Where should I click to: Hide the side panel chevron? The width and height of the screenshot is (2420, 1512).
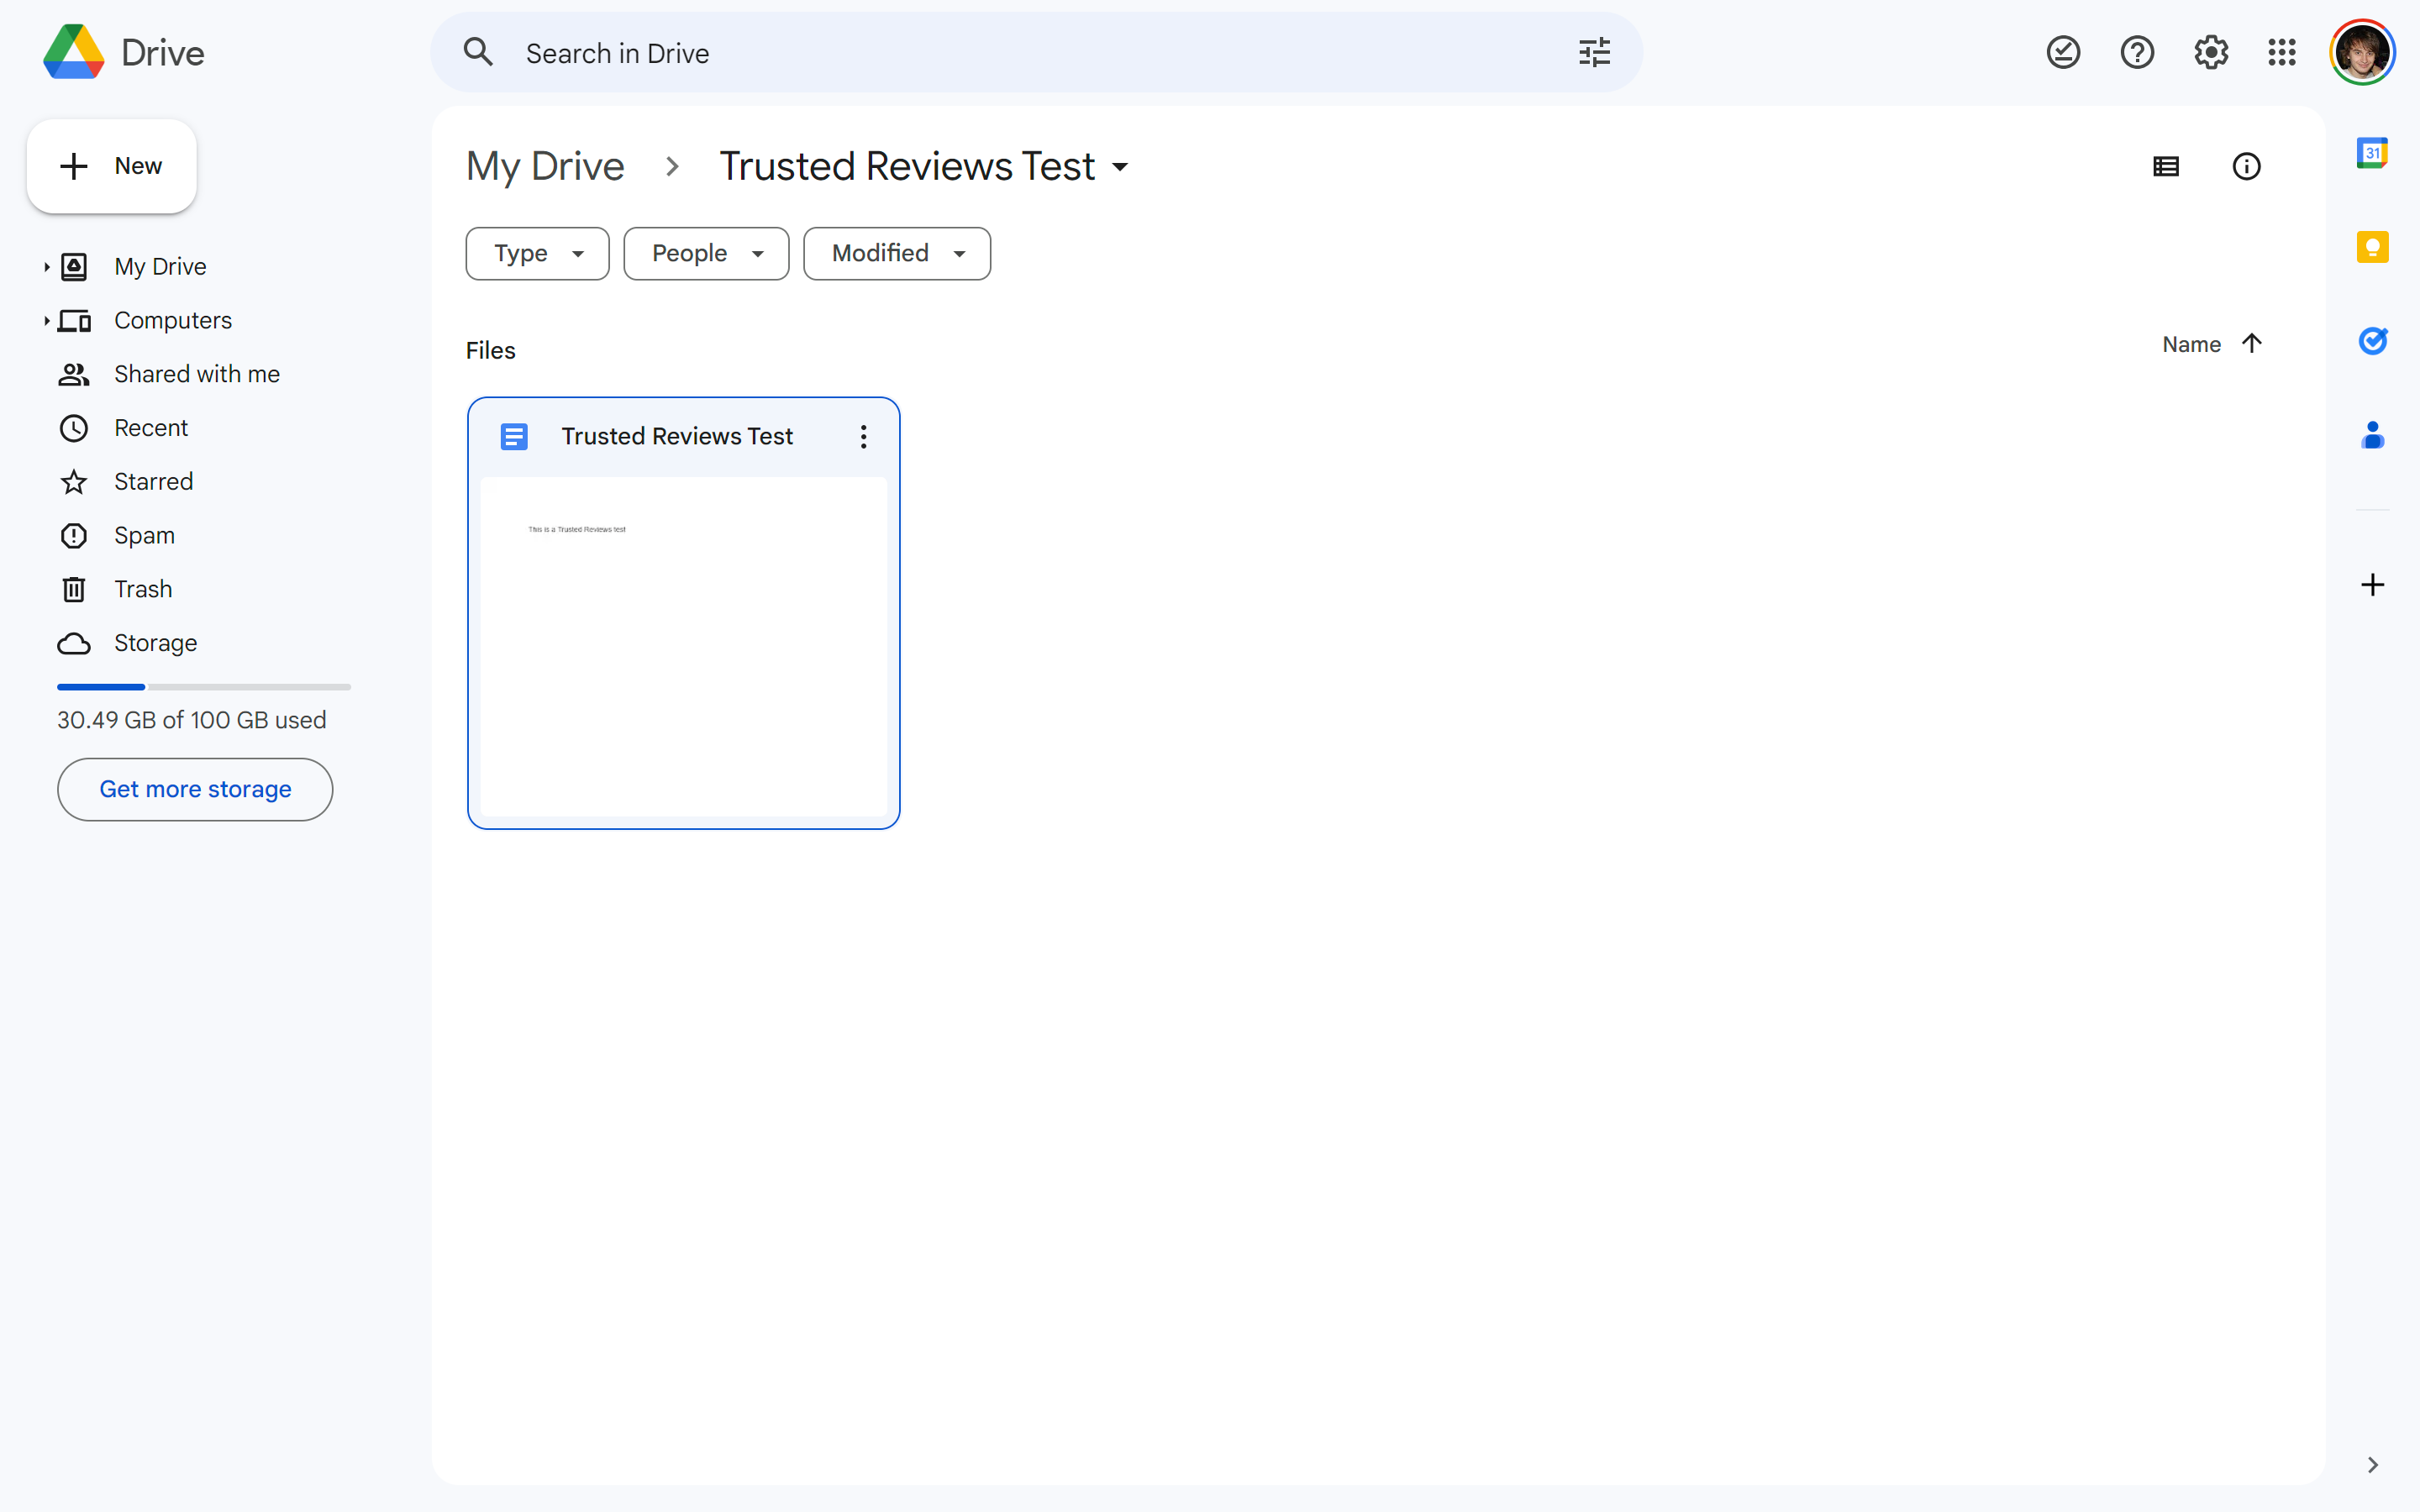2372,1465
